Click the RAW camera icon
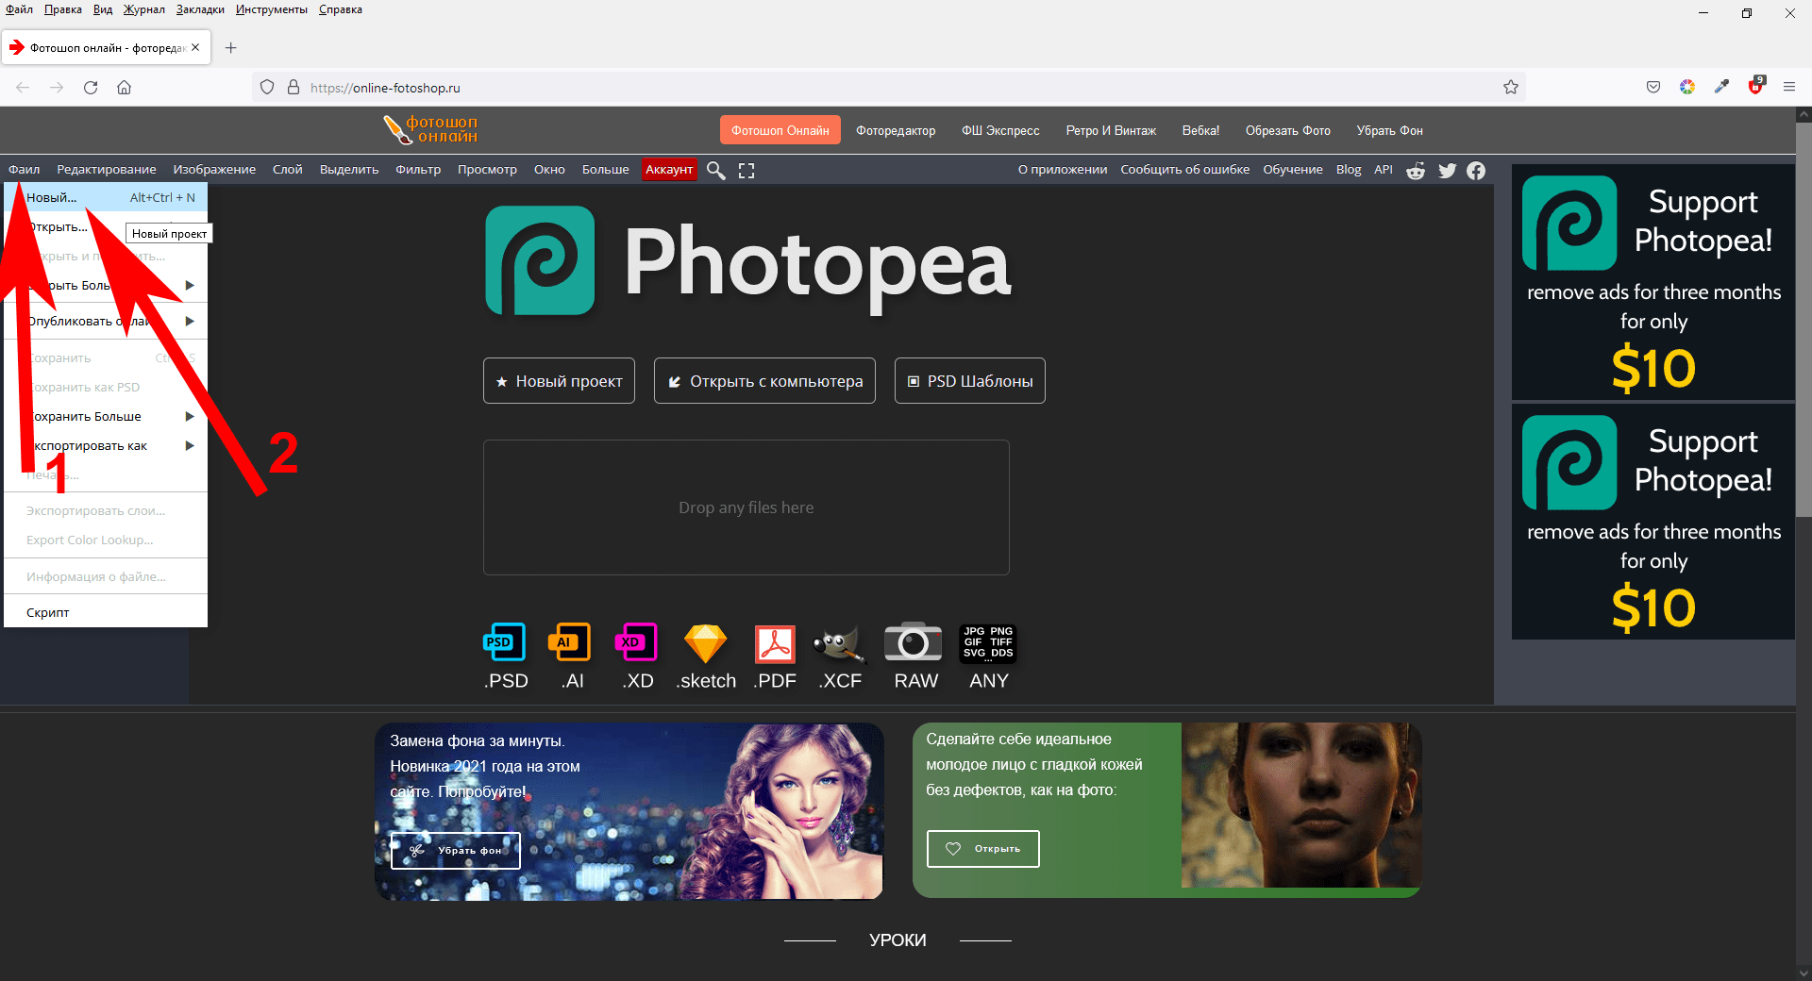The height and width of the screenshot is (981, 1812). pos(913,642)
